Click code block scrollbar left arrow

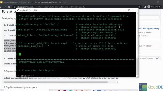pos(3,82)
